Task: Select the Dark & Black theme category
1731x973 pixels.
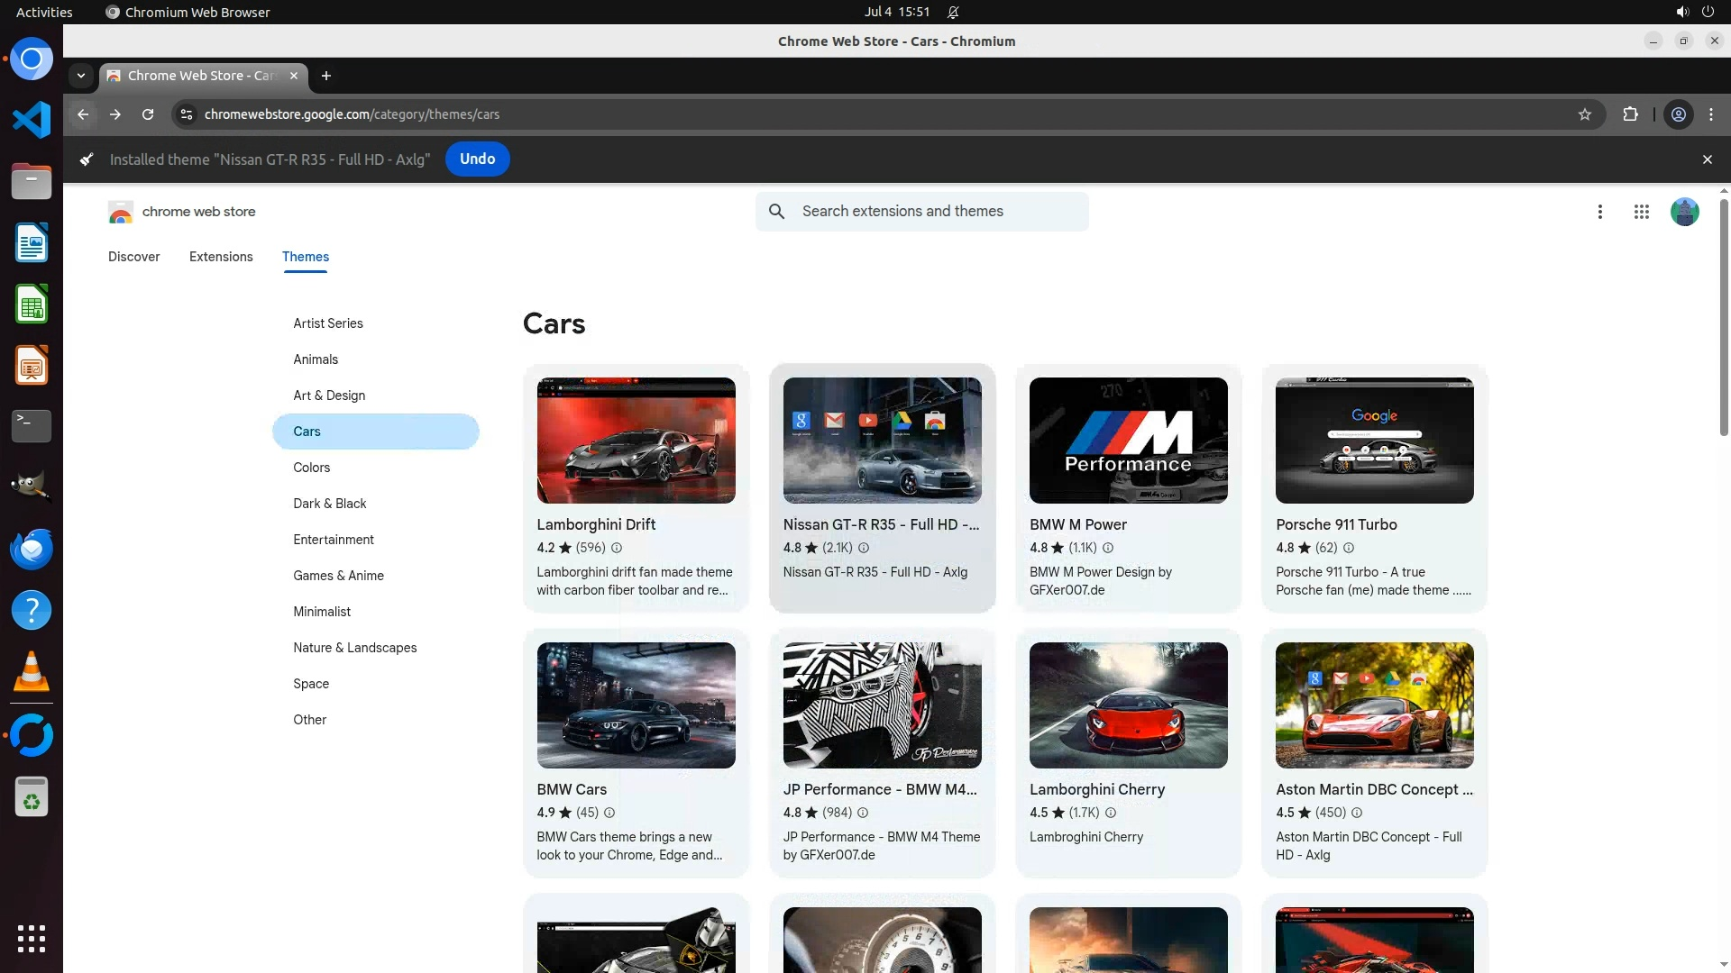Action: point(329,504)
